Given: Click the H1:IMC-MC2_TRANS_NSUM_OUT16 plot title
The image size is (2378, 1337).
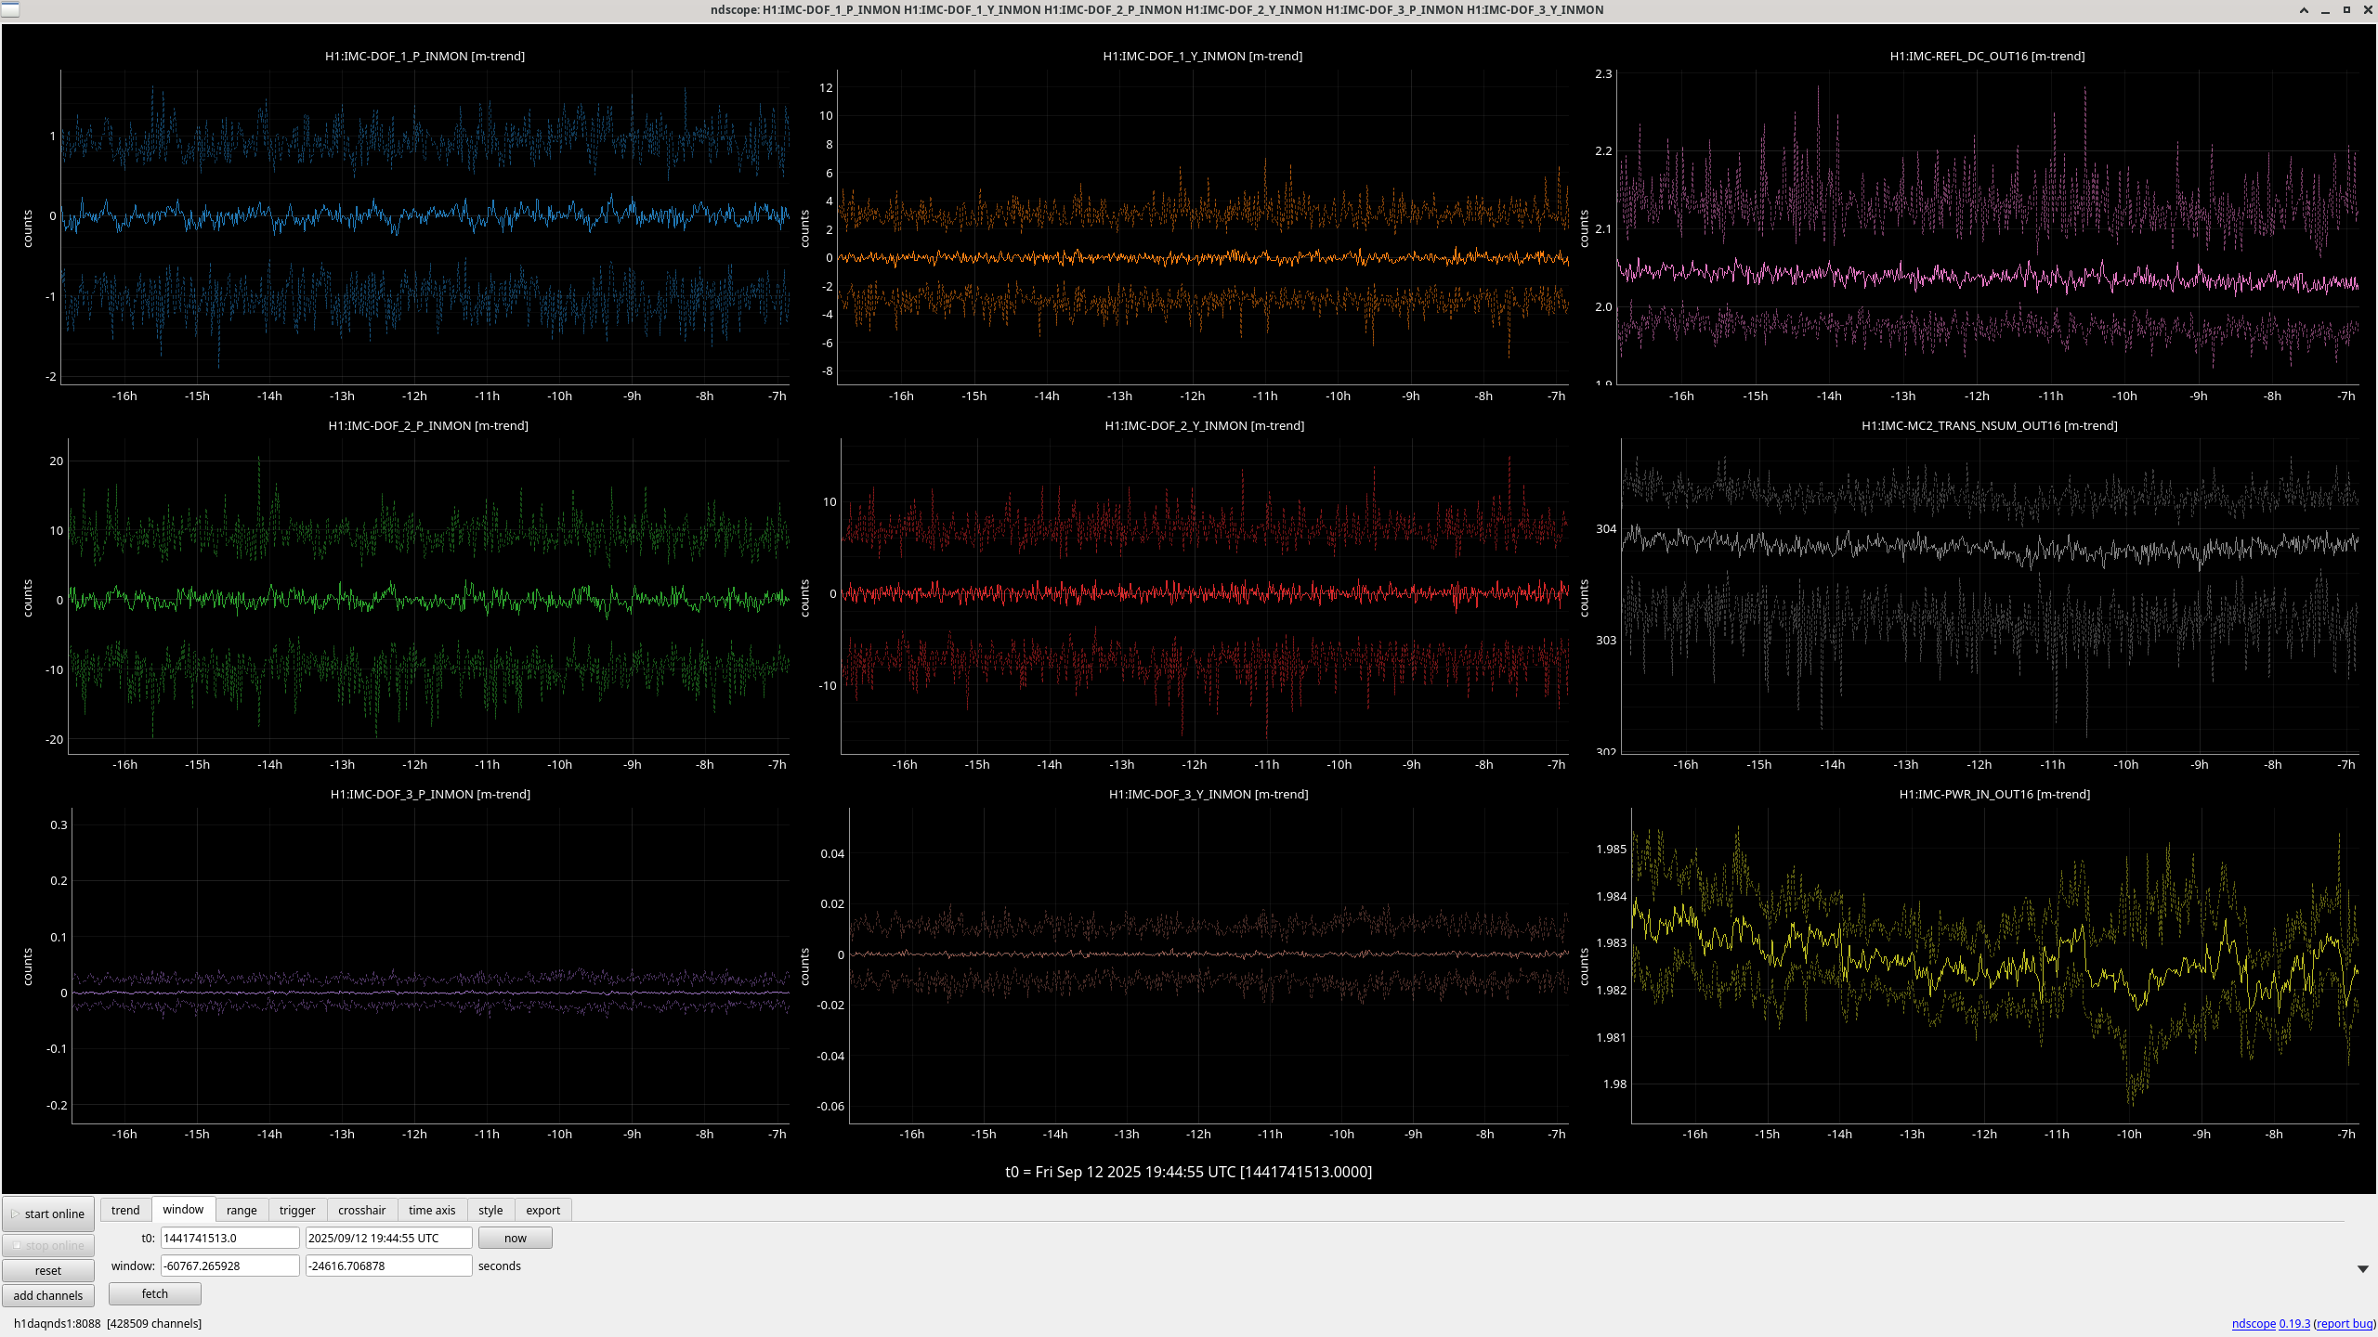Looking at the screenshot, I should coord(1990,426).
